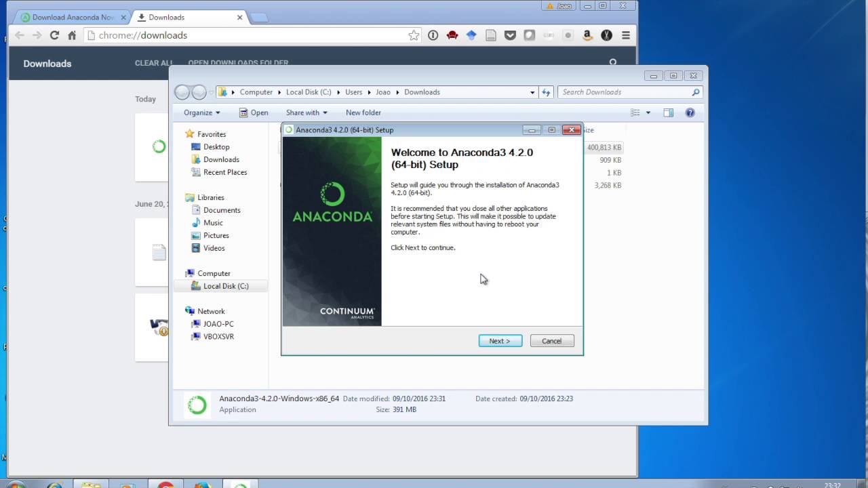
Task: Open Chrome home page button
Action: coord(72,35)
